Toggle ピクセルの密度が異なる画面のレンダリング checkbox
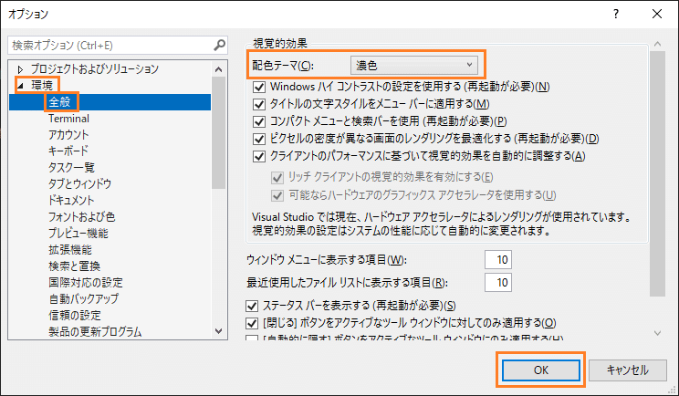The image size is (679, 396). point(259,139)
